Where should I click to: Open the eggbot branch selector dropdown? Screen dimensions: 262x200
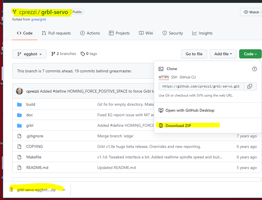click(x=29, y=54)
